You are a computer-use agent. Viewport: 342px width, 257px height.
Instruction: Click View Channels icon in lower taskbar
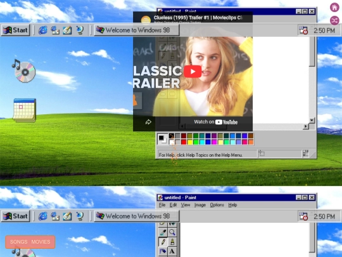(80, 216)
